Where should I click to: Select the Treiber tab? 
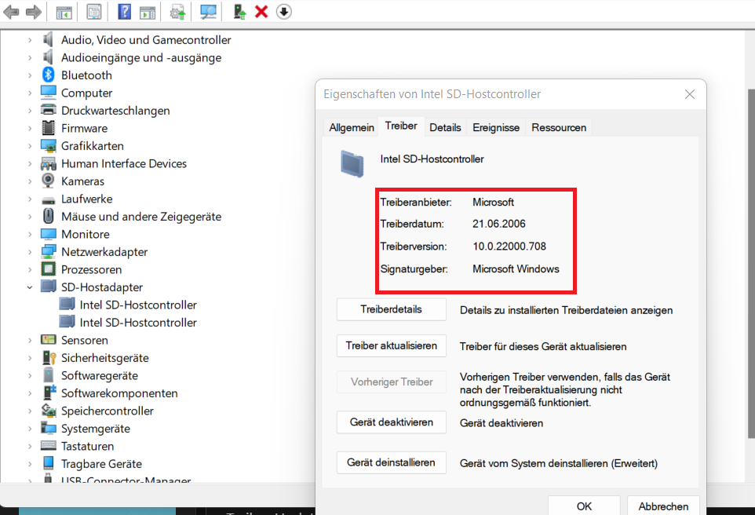[x=401, y=126]
